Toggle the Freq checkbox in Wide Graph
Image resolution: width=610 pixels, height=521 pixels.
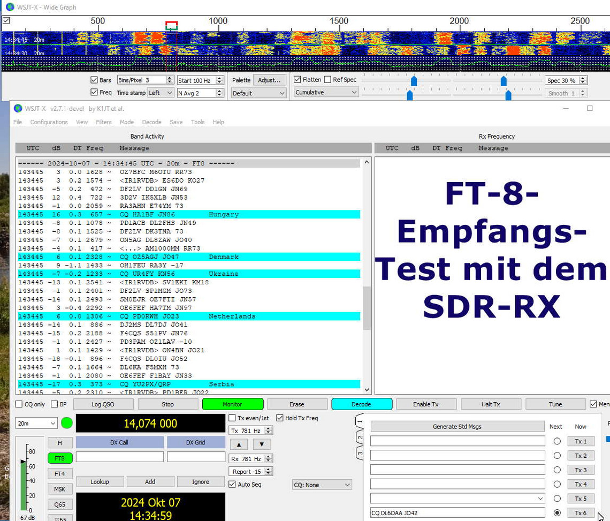(x=94, y=92)
